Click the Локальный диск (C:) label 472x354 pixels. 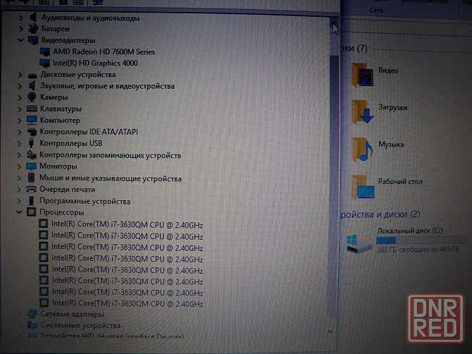coord(410,231)
